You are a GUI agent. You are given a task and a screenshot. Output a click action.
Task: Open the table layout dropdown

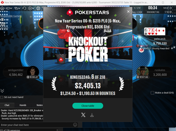[9, 8]
